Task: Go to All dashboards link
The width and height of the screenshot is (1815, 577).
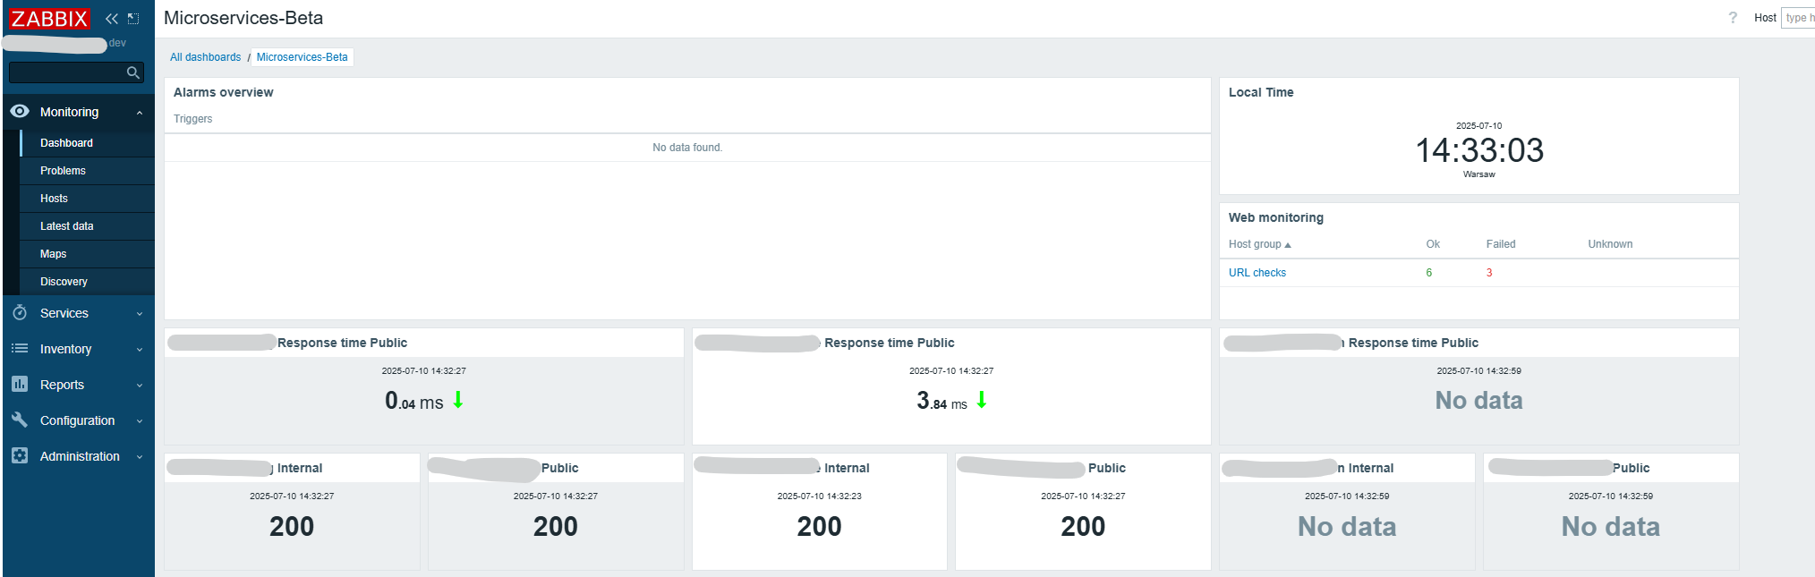Action: click(205, 57)
